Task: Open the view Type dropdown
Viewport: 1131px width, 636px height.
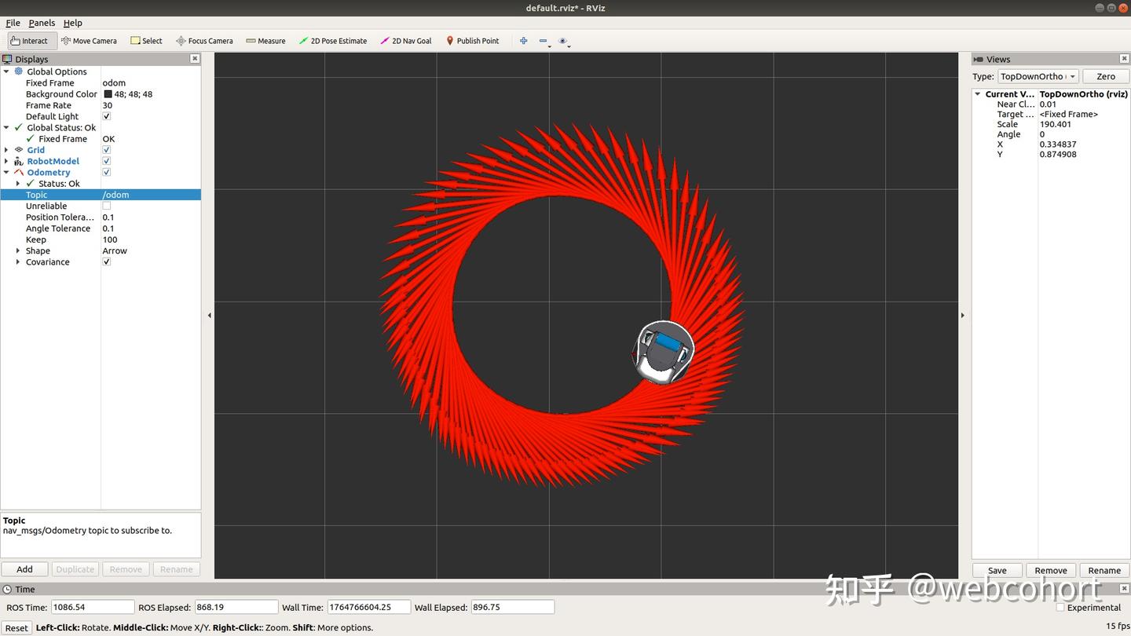Action: 1038,76
